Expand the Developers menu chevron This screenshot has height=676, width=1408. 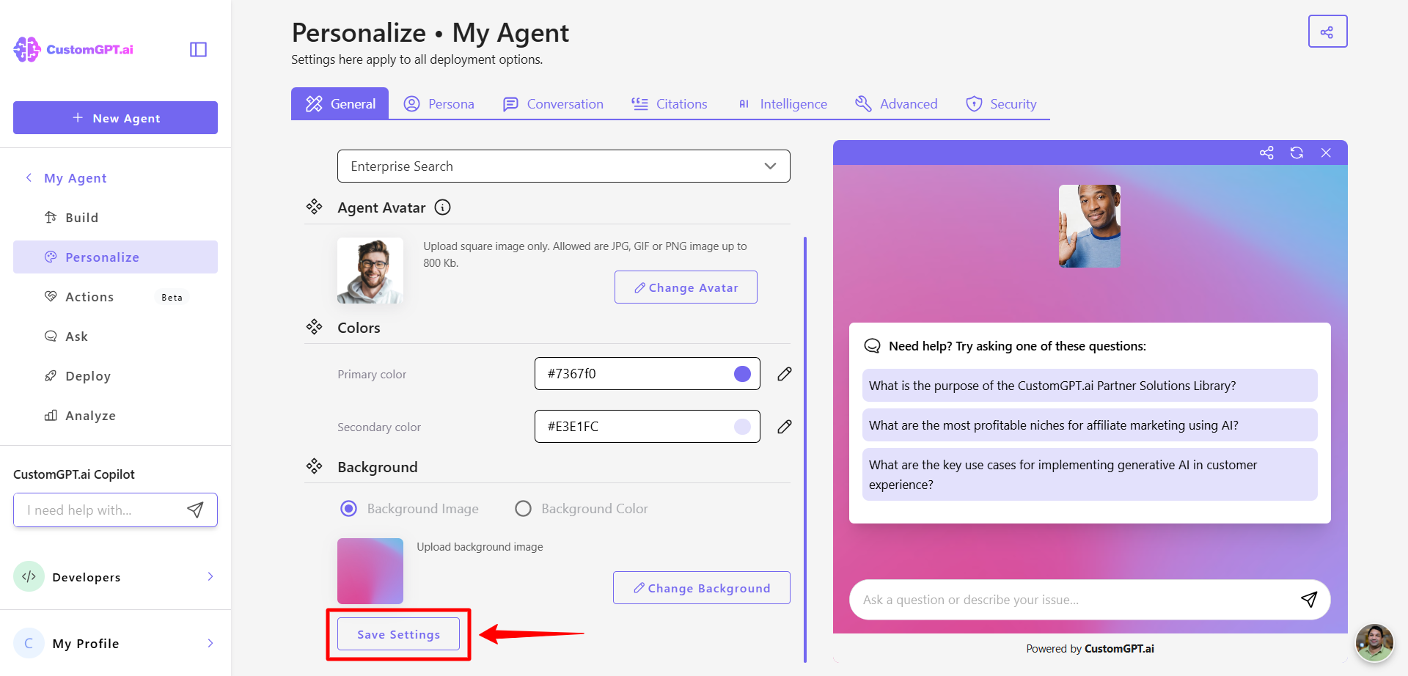tap(210, 576)
